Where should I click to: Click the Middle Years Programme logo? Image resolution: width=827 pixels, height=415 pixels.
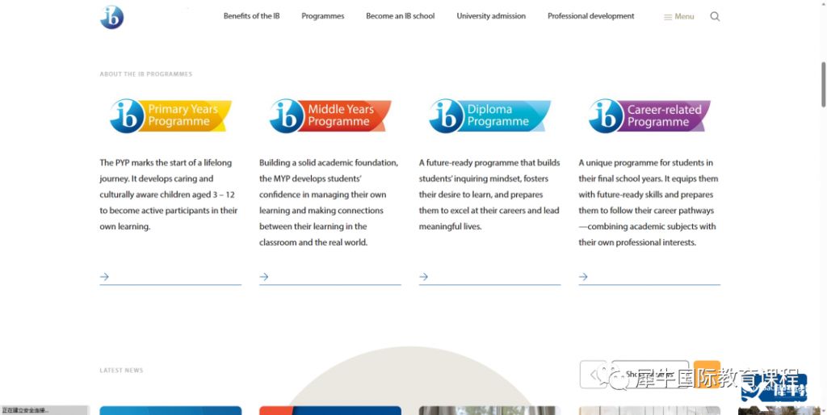pyautogui.click(x=330, y=115)
